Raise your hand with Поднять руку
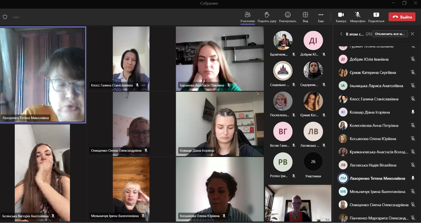 (267, 17)
